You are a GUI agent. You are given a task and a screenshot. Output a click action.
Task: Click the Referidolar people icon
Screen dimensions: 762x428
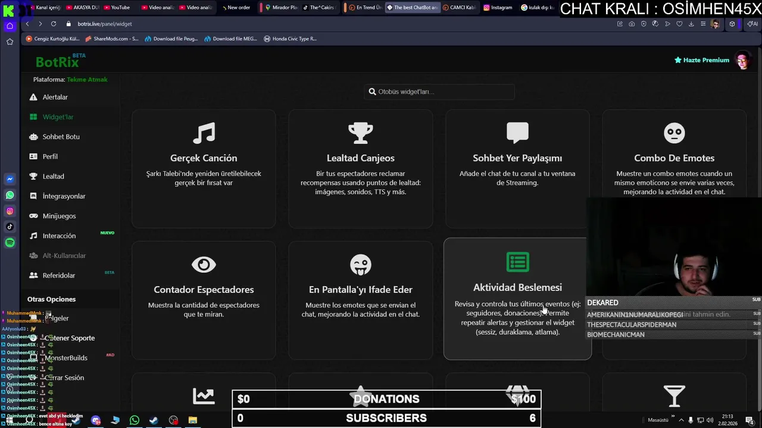tap(33, 275)
